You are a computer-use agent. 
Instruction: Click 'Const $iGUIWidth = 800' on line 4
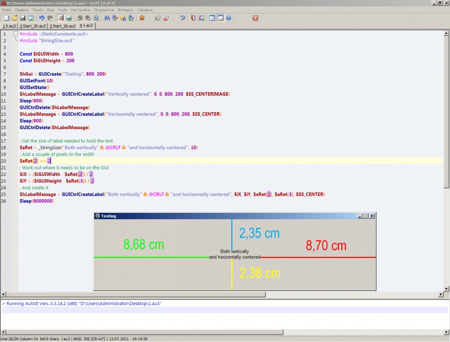pos(46,54)
